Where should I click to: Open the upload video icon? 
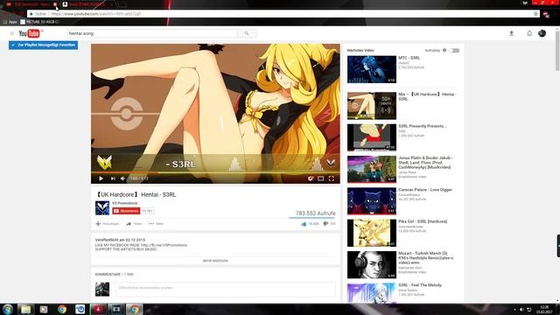tap(511, 33)
